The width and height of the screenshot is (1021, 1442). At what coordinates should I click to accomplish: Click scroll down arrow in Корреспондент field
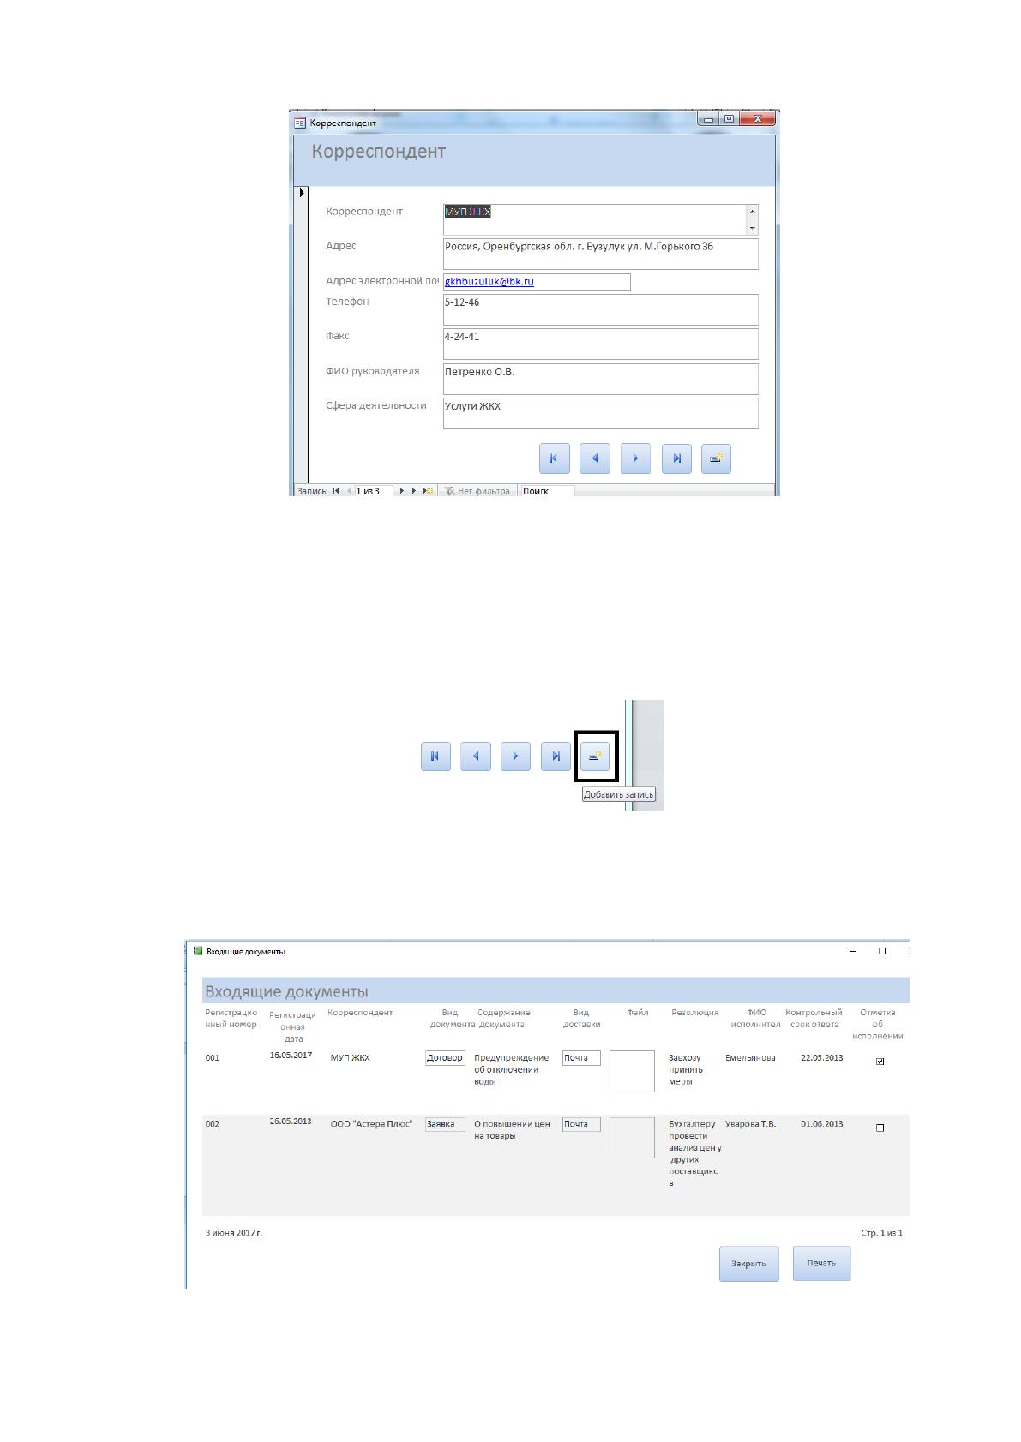(753, 229)
